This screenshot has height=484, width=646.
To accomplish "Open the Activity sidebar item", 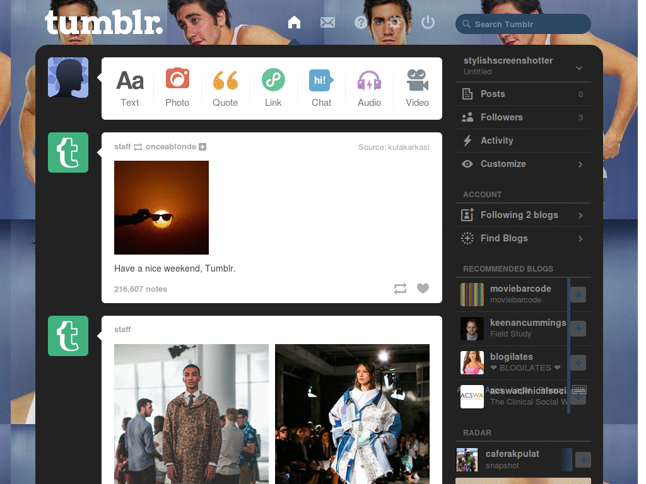I will click(x=523, y=141).
